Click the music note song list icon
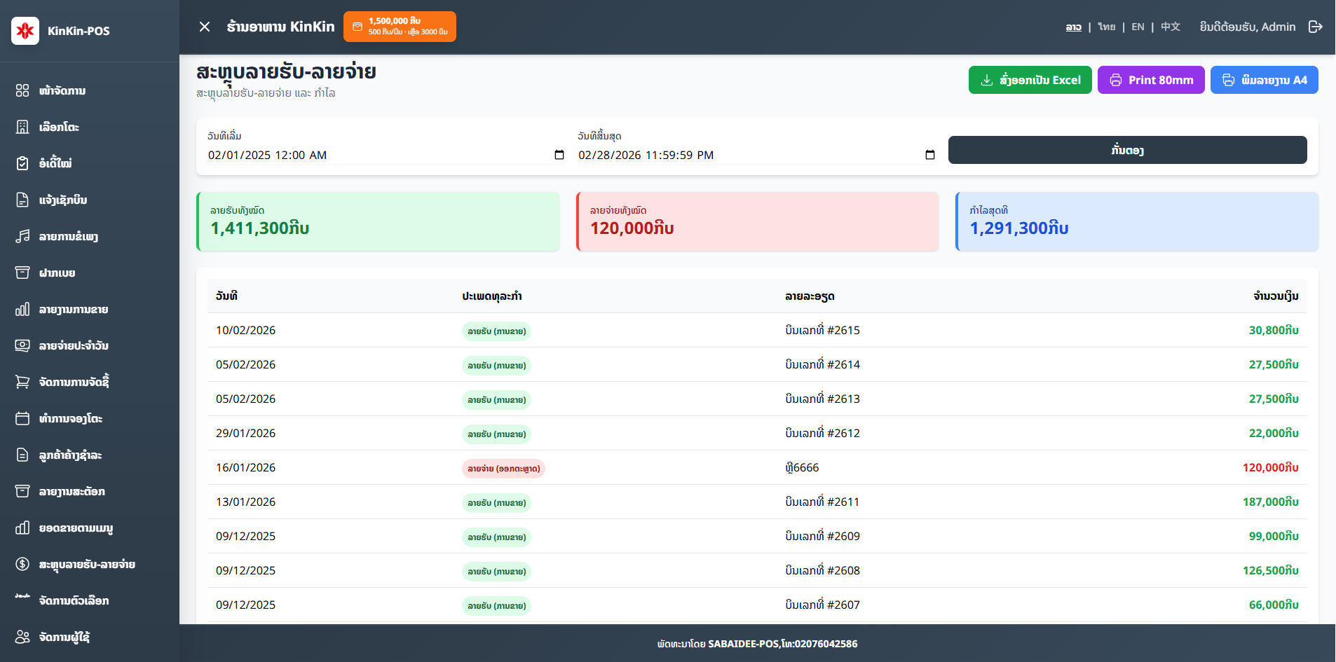The height and width of the screenshot is (662, 1336). 22,236
